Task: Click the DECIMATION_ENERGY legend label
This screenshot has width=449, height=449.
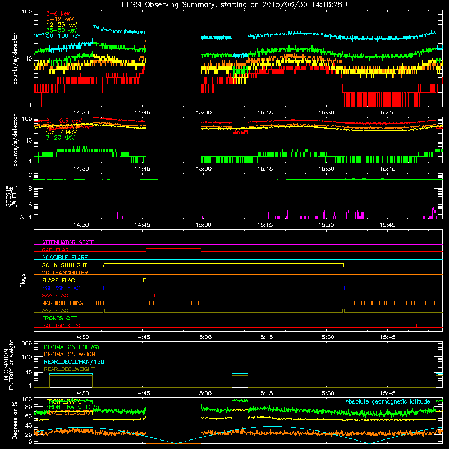Action: [x=72, y=347]
